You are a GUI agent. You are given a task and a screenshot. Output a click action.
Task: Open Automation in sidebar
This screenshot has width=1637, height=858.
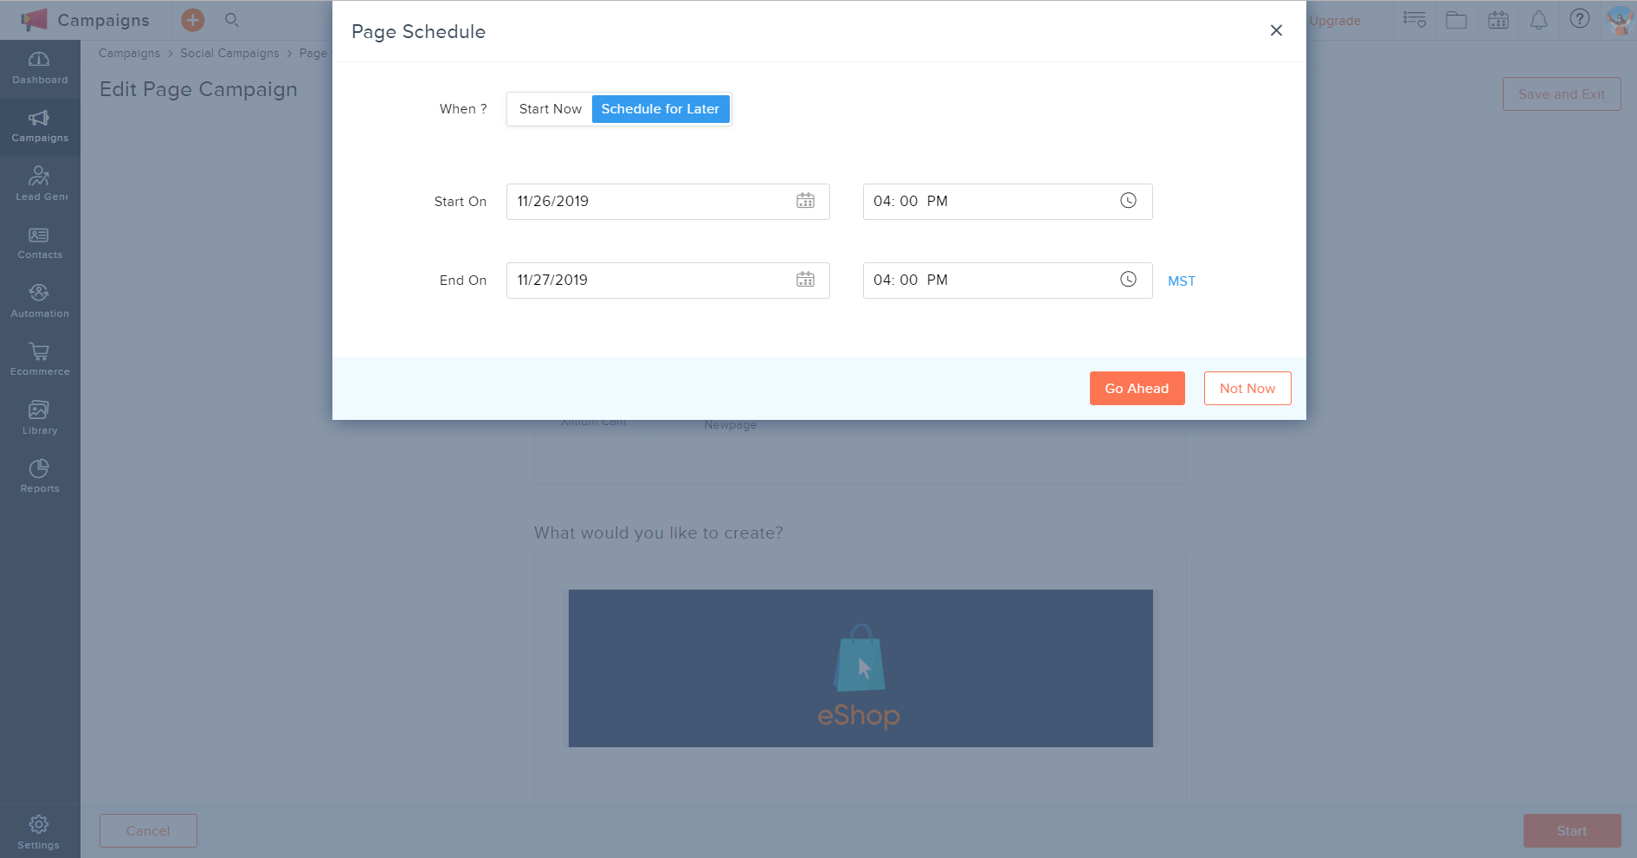[x=40, y=301]
